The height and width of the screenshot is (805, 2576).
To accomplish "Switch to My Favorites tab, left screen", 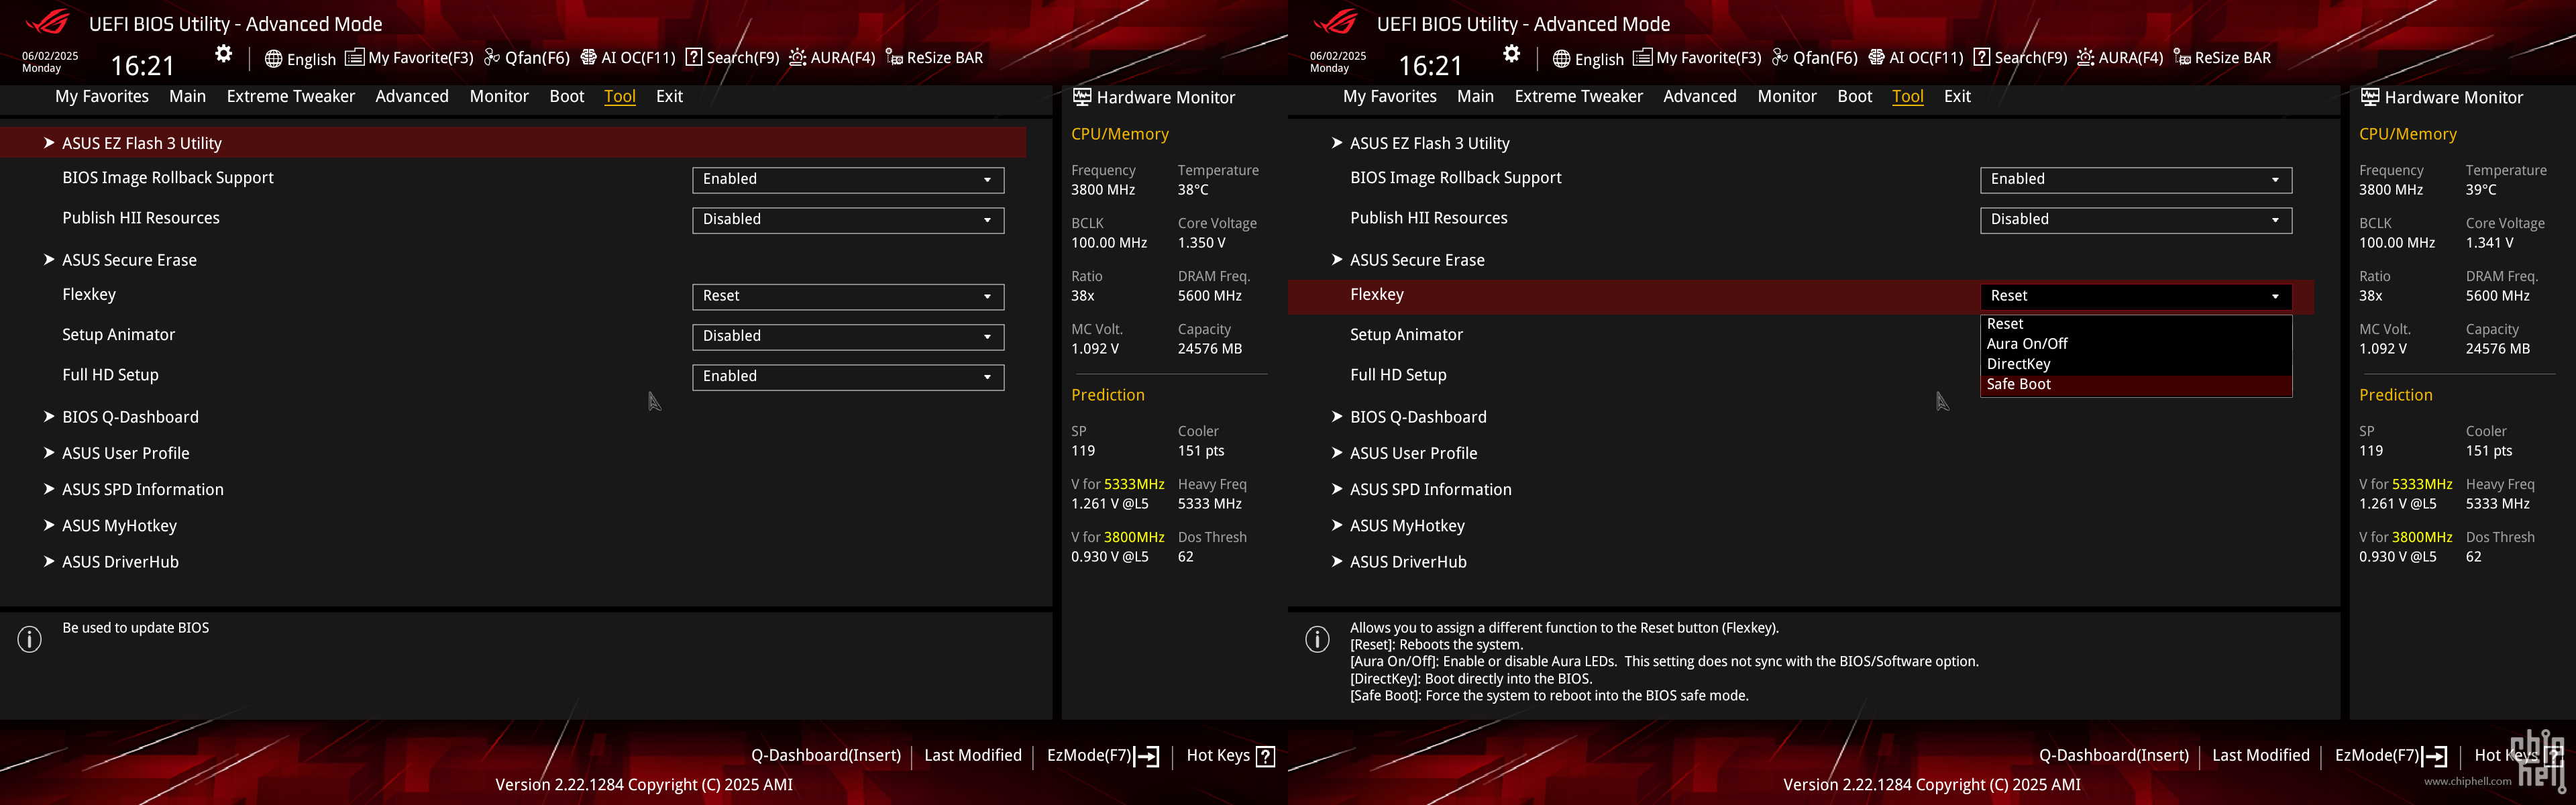I will [x=102, y=96].
